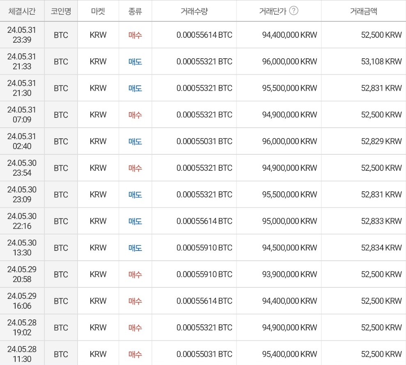This screenshot has width=406, height=365.
Task: Select the 24.05.29 16:06 timestamp cell
Action: click(22, 301)
